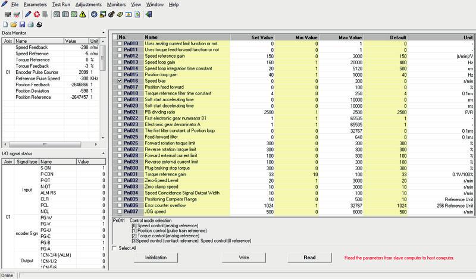Open the Help menu
Screen dimensions: 476x279
174,5
